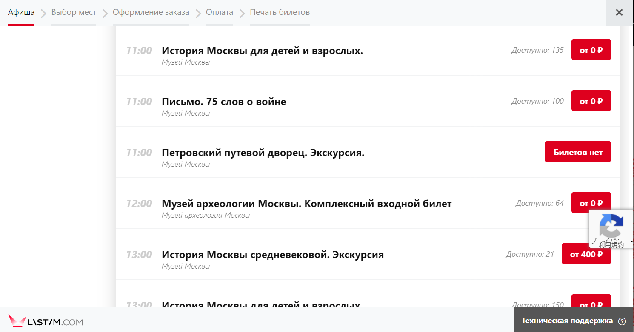Image resolution: width=634 pixels, height=332 pixels.
Task: Click price button for Музей археологии Москвы ticket
Action: (x=591, y=203)
